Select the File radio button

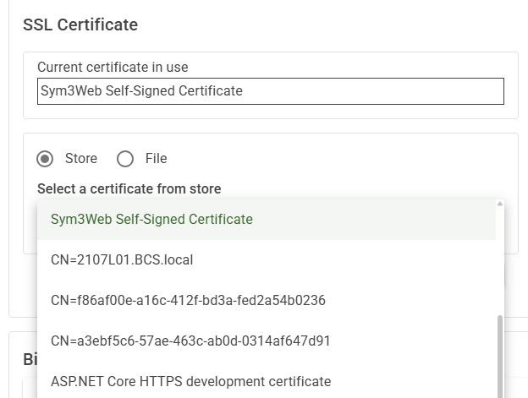point(125,159)
